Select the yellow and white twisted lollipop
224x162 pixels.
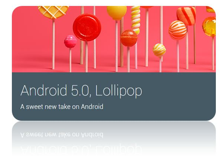(x=135, y=20)
